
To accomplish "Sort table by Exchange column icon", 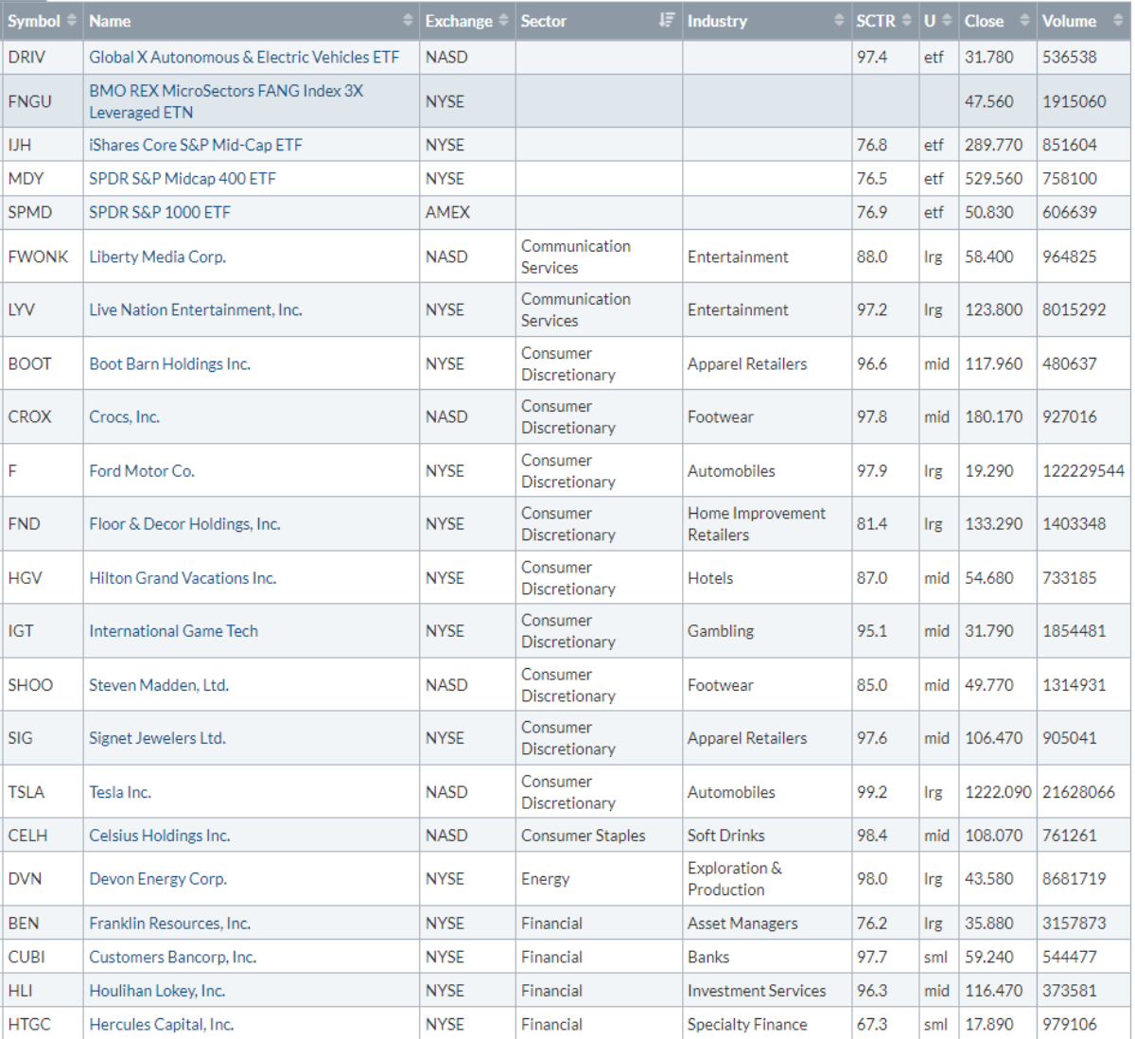I will tap(503, 21).
